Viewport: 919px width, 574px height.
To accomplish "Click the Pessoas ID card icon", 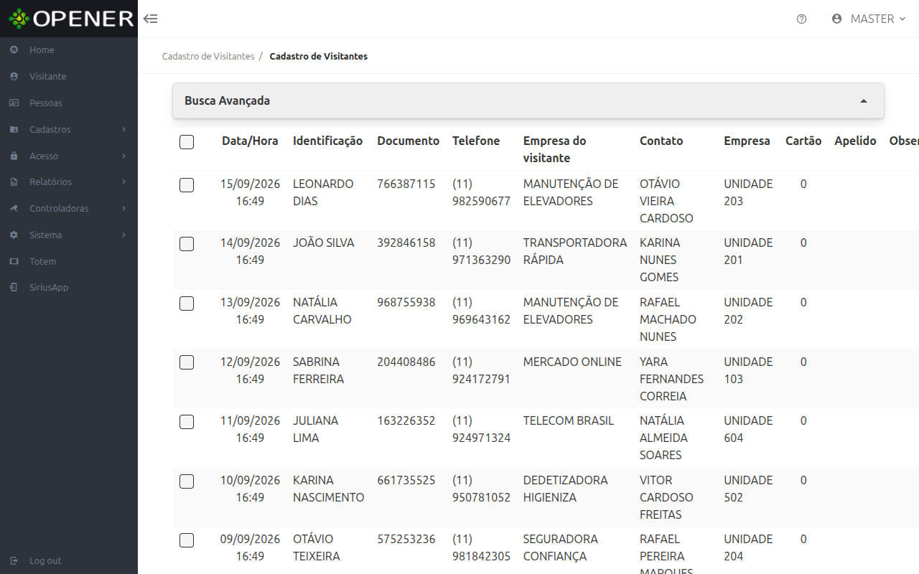I will click(x=14, y=103).
